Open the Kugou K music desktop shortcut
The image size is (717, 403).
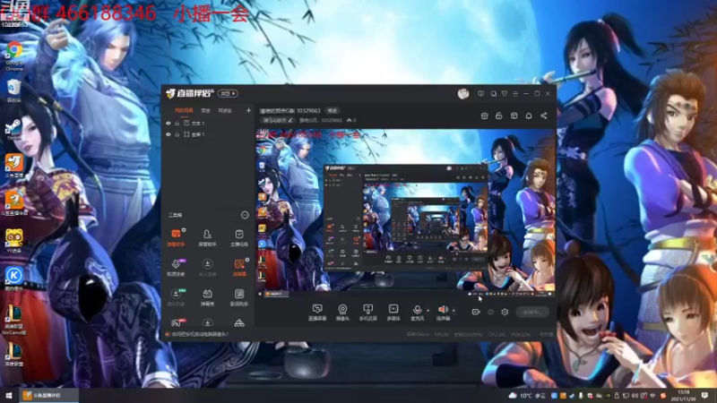[x=14, y=279]
